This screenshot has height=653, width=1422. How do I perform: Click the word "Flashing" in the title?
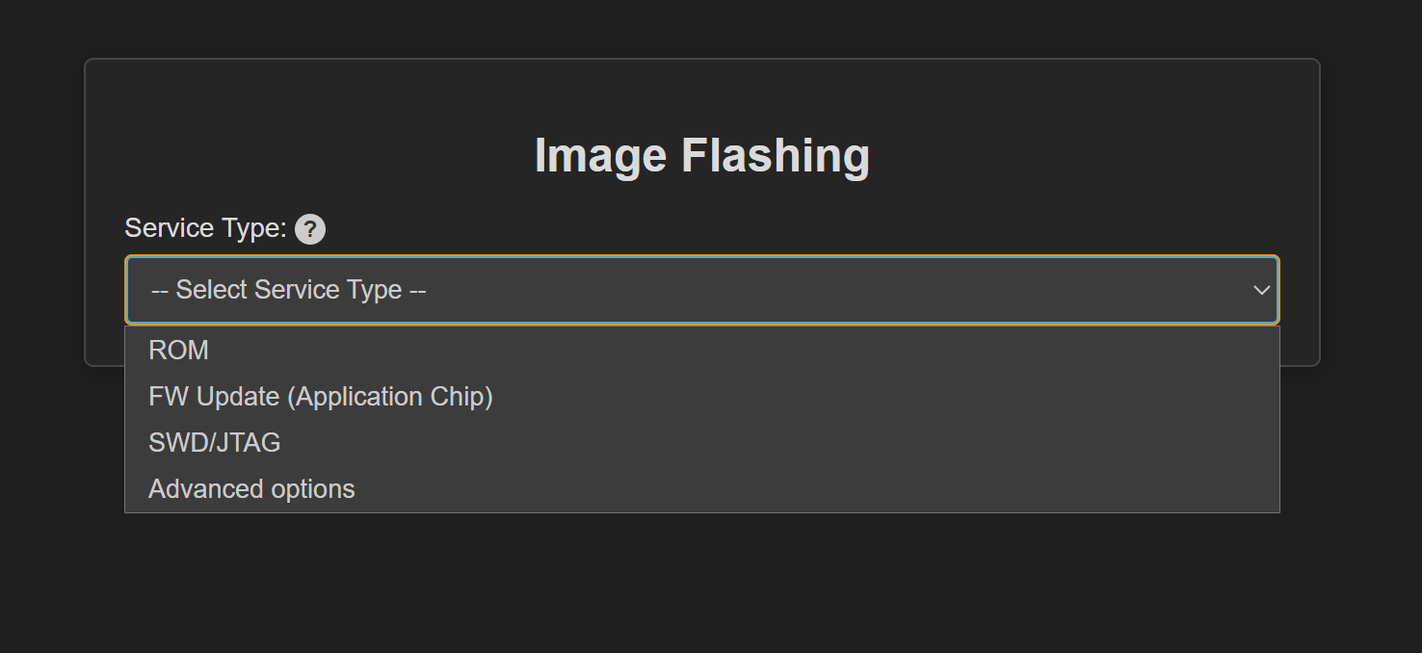coord(776,155)
